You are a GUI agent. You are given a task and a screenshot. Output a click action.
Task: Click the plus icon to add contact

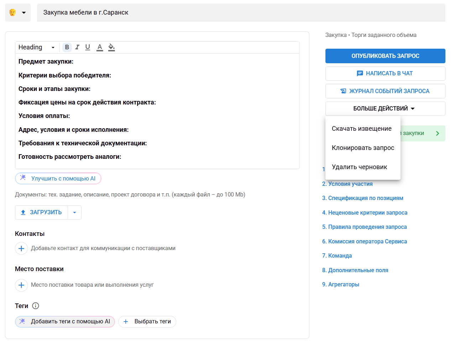point(21,248)
